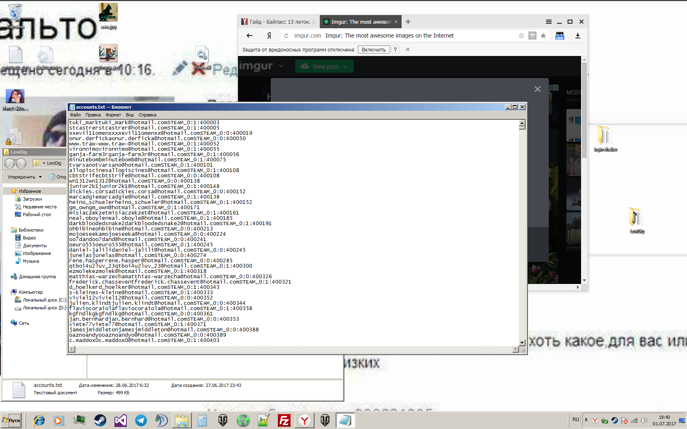Launch Telegram from the taskbar
This screenshot has height=429, width=687.
point(141,420)
